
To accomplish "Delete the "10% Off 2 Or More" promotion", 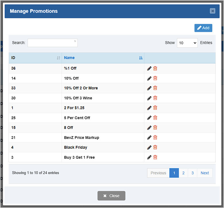I will pyautogui.click(x=155, y=88).
